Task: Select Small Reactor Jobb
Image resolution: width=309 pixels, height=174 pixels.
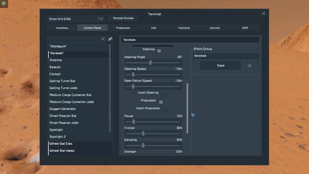Action: [78, 123]
